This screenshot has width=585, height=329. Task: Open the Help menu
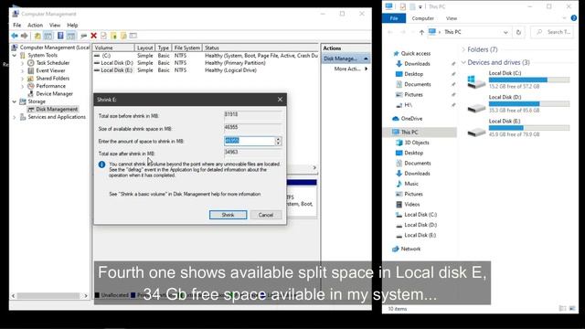click(x=72, y=25)
